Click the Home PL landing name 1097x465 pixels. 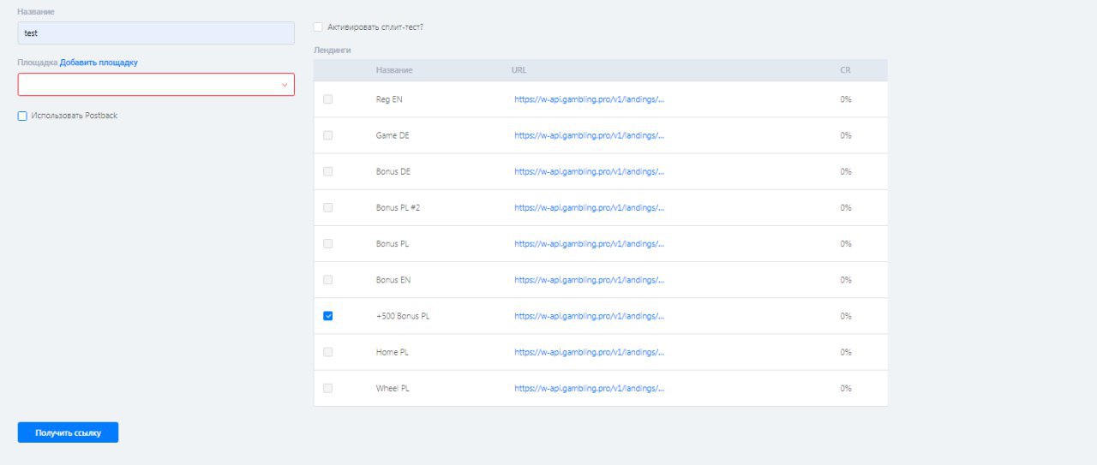393,352
